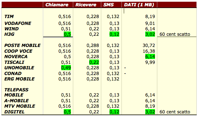Click the WIND row label
Screen dimensions: 199x118
(11, 29)
